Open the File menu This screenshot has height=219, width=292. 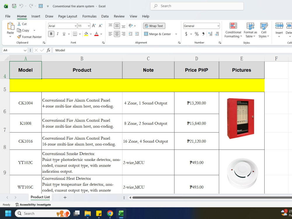click(8, 16)
